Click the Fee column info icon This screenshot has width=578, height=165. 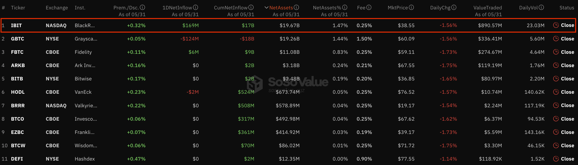tap(369, 8)
